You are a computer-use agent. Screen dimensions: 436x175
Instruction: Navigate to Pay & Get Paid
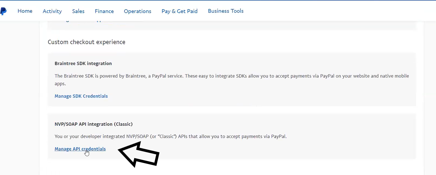pos(180,11)
